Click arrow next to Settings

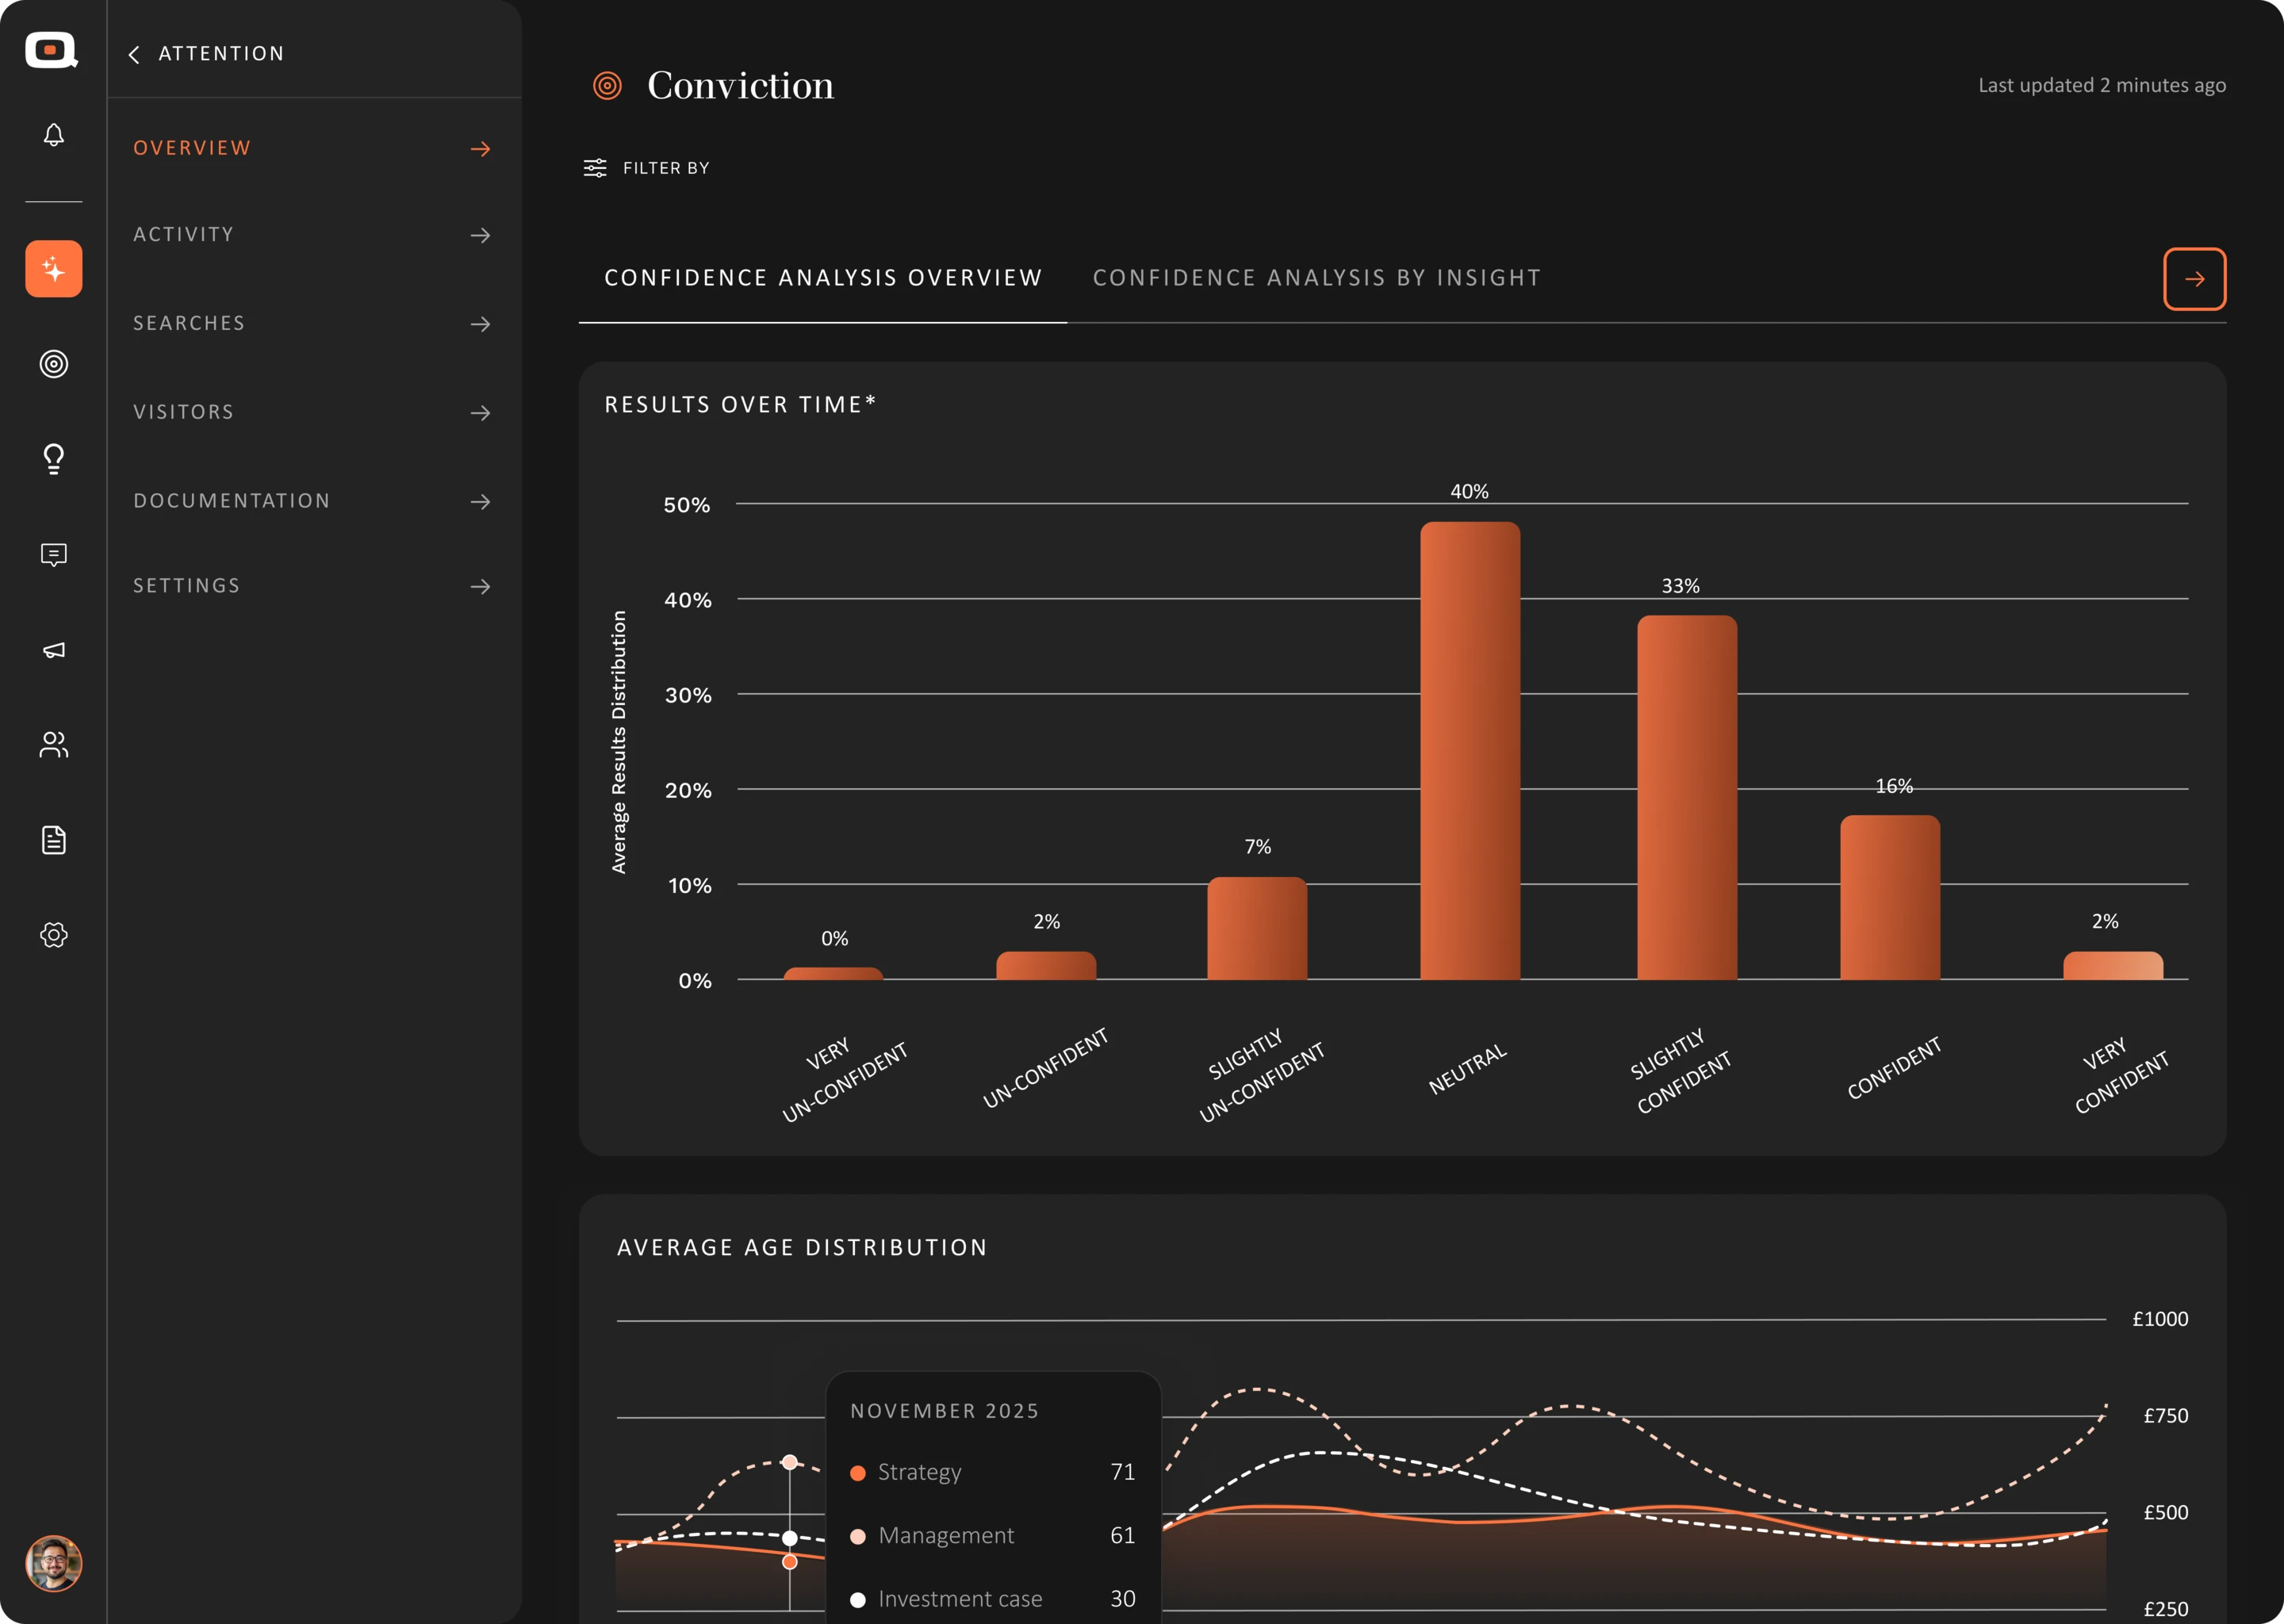(481, 586)
